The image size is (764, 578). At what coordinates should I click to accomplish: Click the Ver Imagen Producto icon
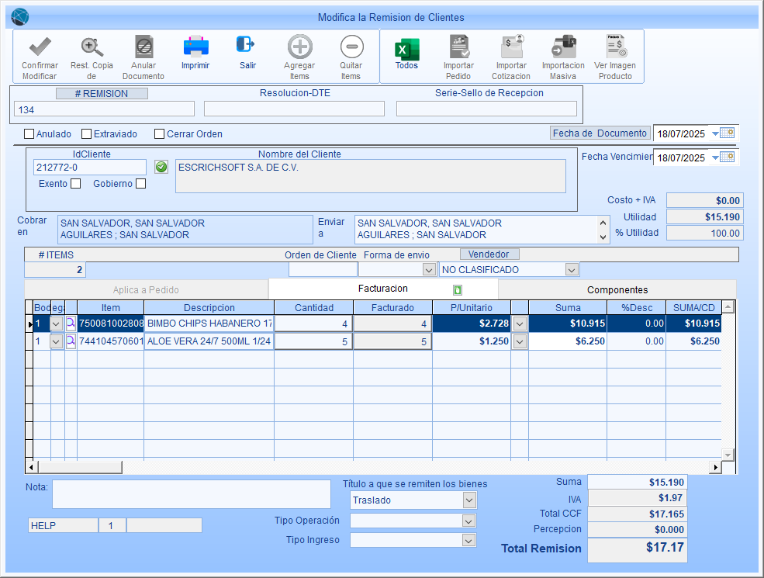click(x=616, y=47)
